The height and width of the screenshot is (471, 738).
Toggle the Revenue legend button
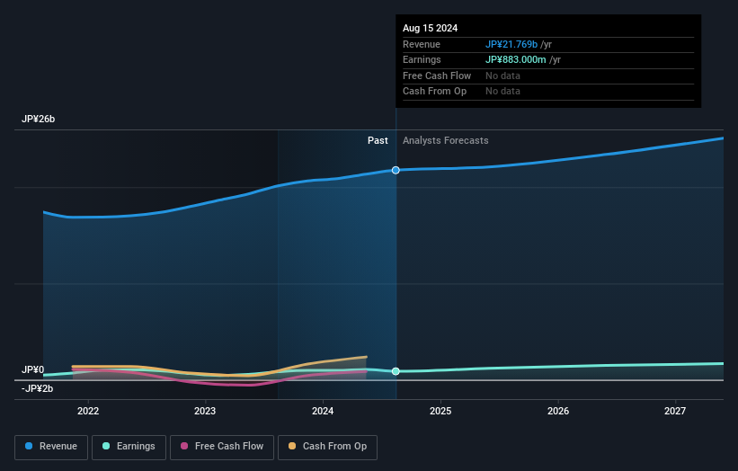click(51, 447)
